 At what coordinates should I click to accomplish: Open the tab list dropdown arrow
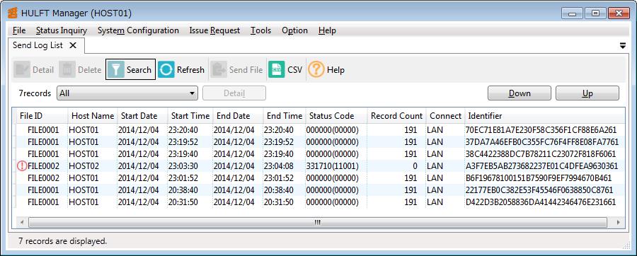click(x=623, y=46)
